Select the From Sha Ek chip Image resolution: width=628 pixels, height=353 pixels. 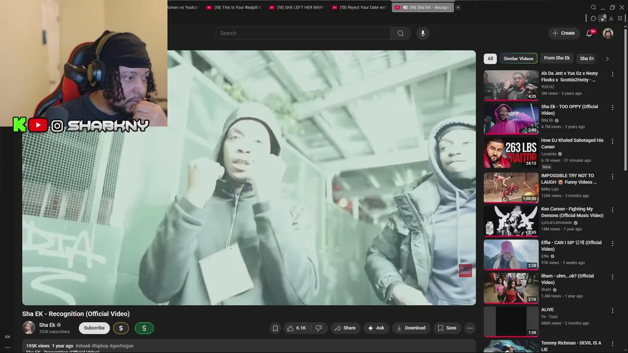pyautogui.click(x=557, y=58)
